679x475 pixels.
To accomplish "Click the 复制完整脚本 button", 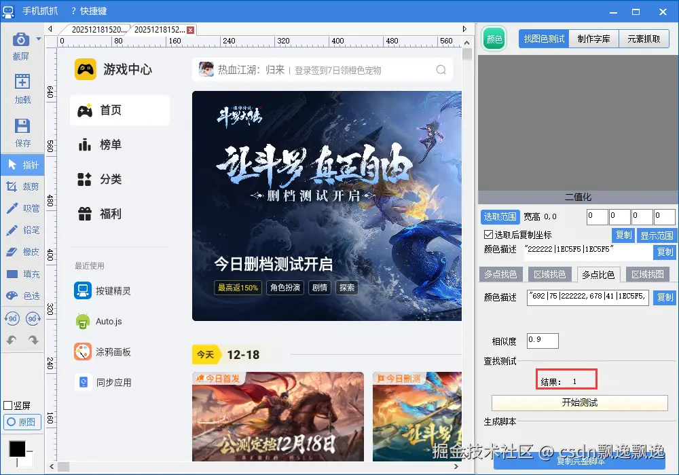I will [x=580, y=461].
